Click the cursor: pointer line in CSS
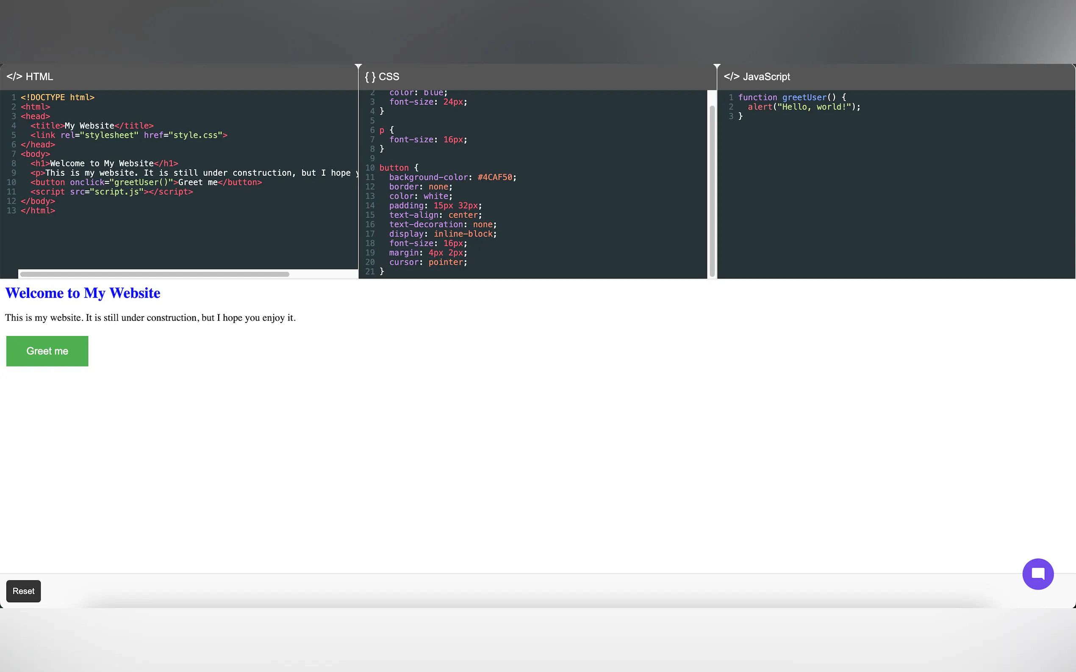 (427, 262)
